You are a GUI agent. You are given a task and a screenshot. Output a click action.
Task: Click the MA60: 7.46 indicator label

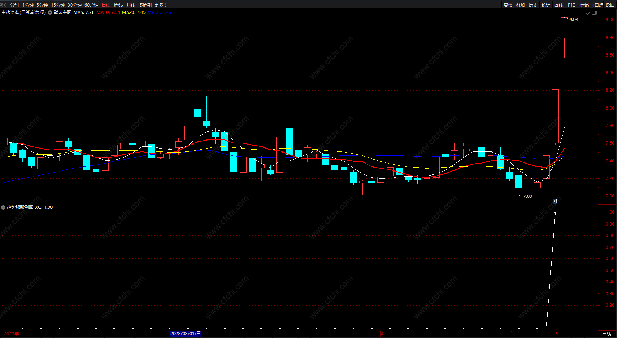[x=159, y=12]
